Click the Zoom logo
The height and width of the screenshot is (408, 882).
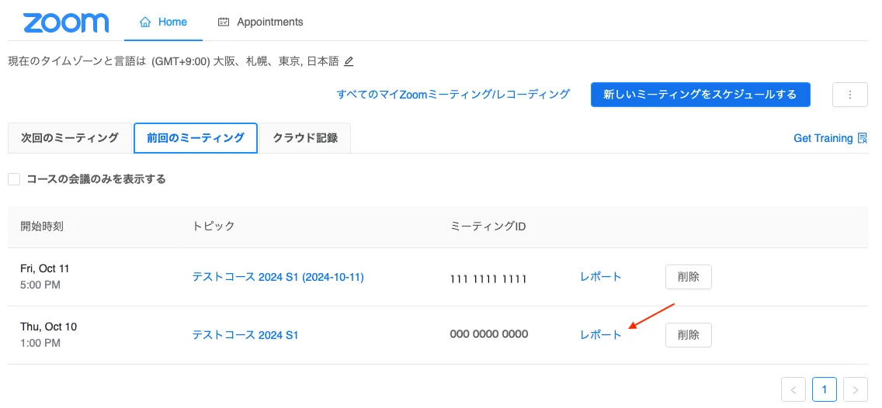click(66, 22)
